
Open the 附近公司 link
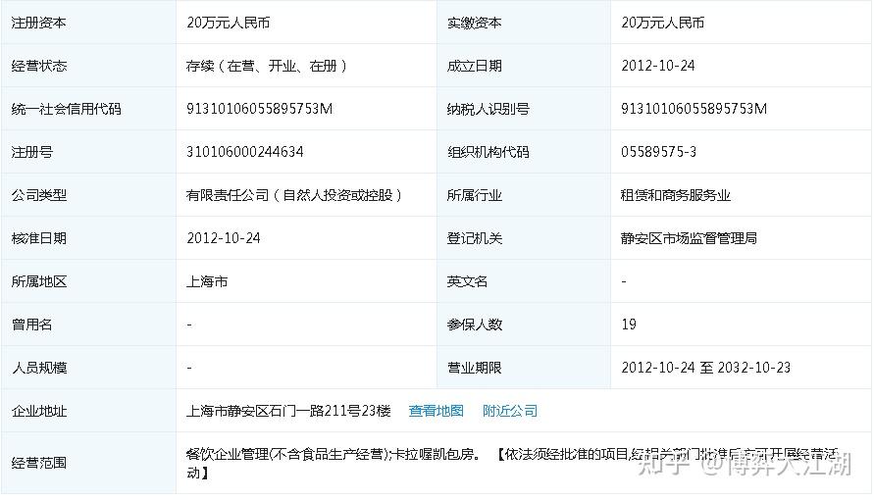[510, 411]
